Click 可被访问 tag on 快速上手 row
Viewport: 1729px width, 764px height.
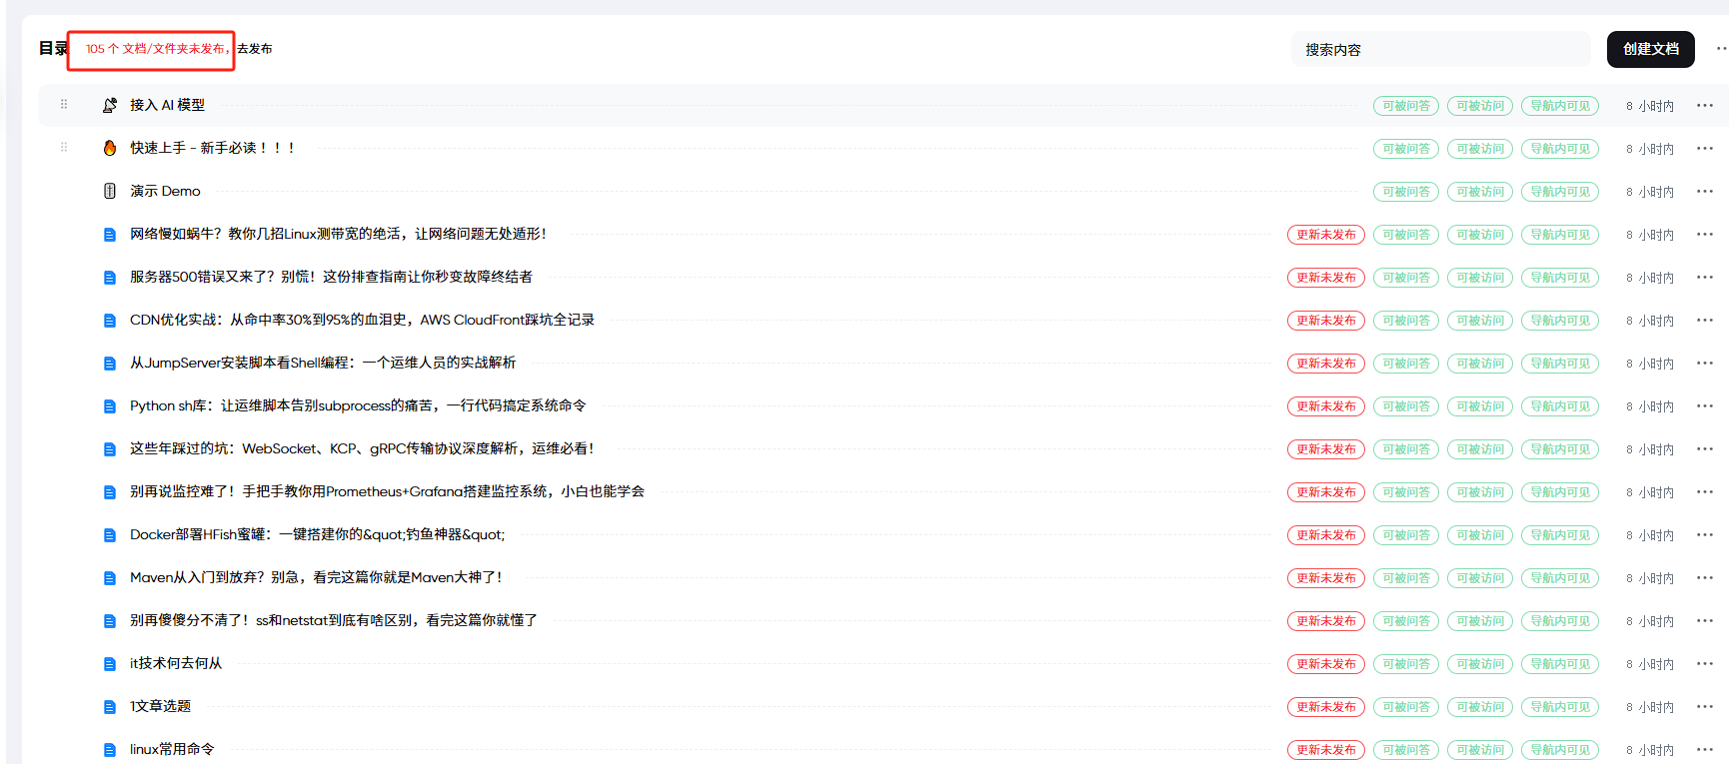tap(1479, 149)
